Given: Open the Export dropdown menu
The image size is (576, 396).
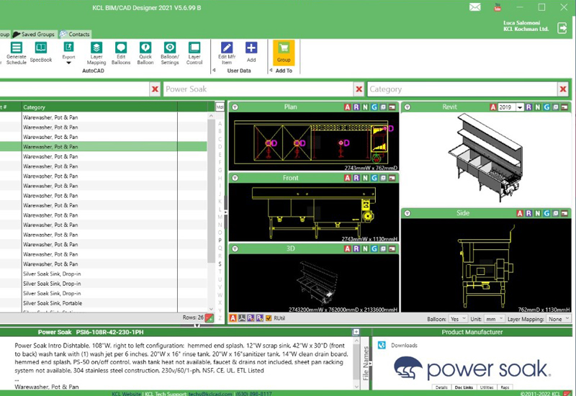Looking at the screenshot, I should pyautogui.click(x=68, y=62).
